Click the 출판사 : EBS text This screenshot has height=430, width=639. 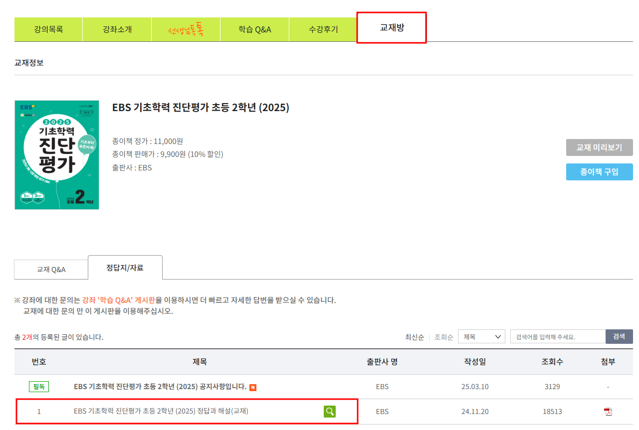[x=132, y=167]
